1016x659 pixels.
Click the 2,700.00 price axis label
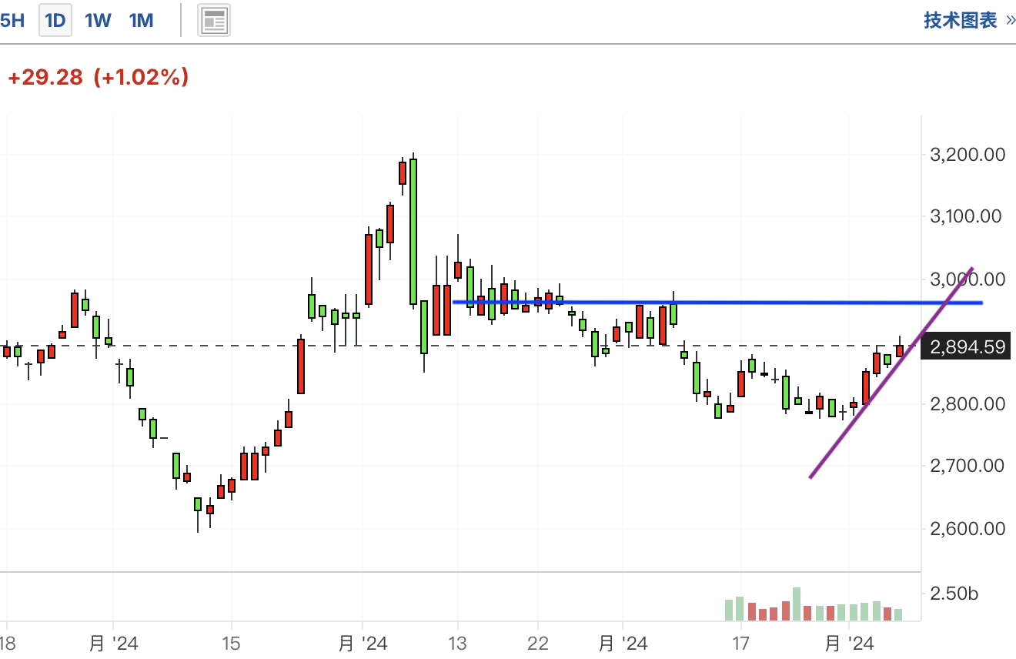tap(967, 466)
